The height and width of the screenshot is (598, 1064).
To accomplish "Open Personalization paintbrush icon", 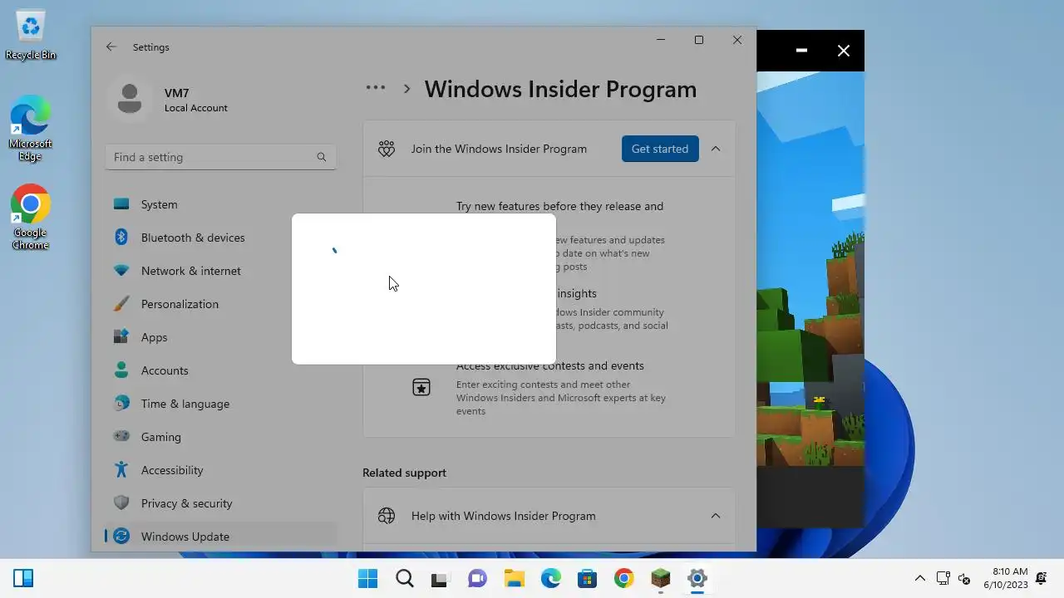I will (121, 304).
